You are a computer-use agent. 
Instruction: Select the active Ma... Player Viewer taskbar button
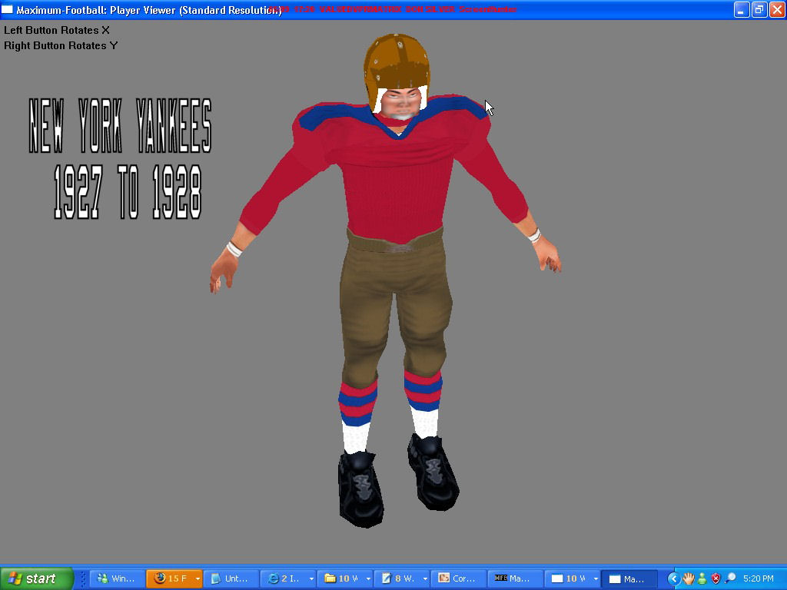(629, 578)
